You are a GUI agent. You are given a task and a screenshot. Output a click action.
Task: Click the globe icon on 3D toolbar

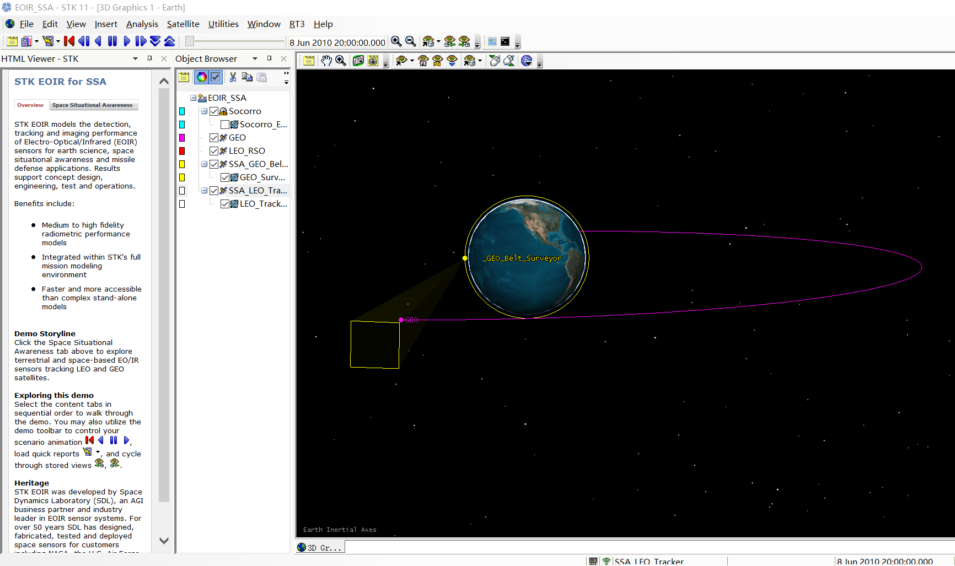tap(527, 61)
